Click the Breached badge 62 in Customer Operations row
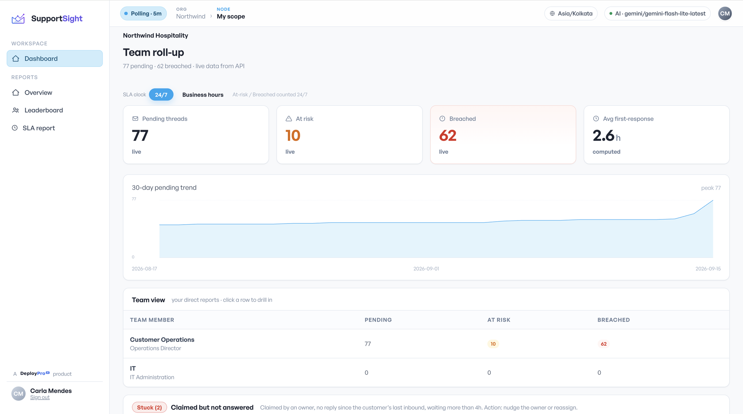 coord(604,344)
